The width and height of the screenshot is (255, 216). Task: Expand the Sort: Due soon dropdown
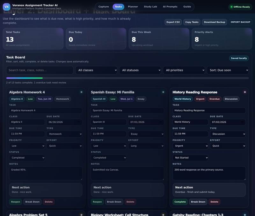[x=228, y=70]
